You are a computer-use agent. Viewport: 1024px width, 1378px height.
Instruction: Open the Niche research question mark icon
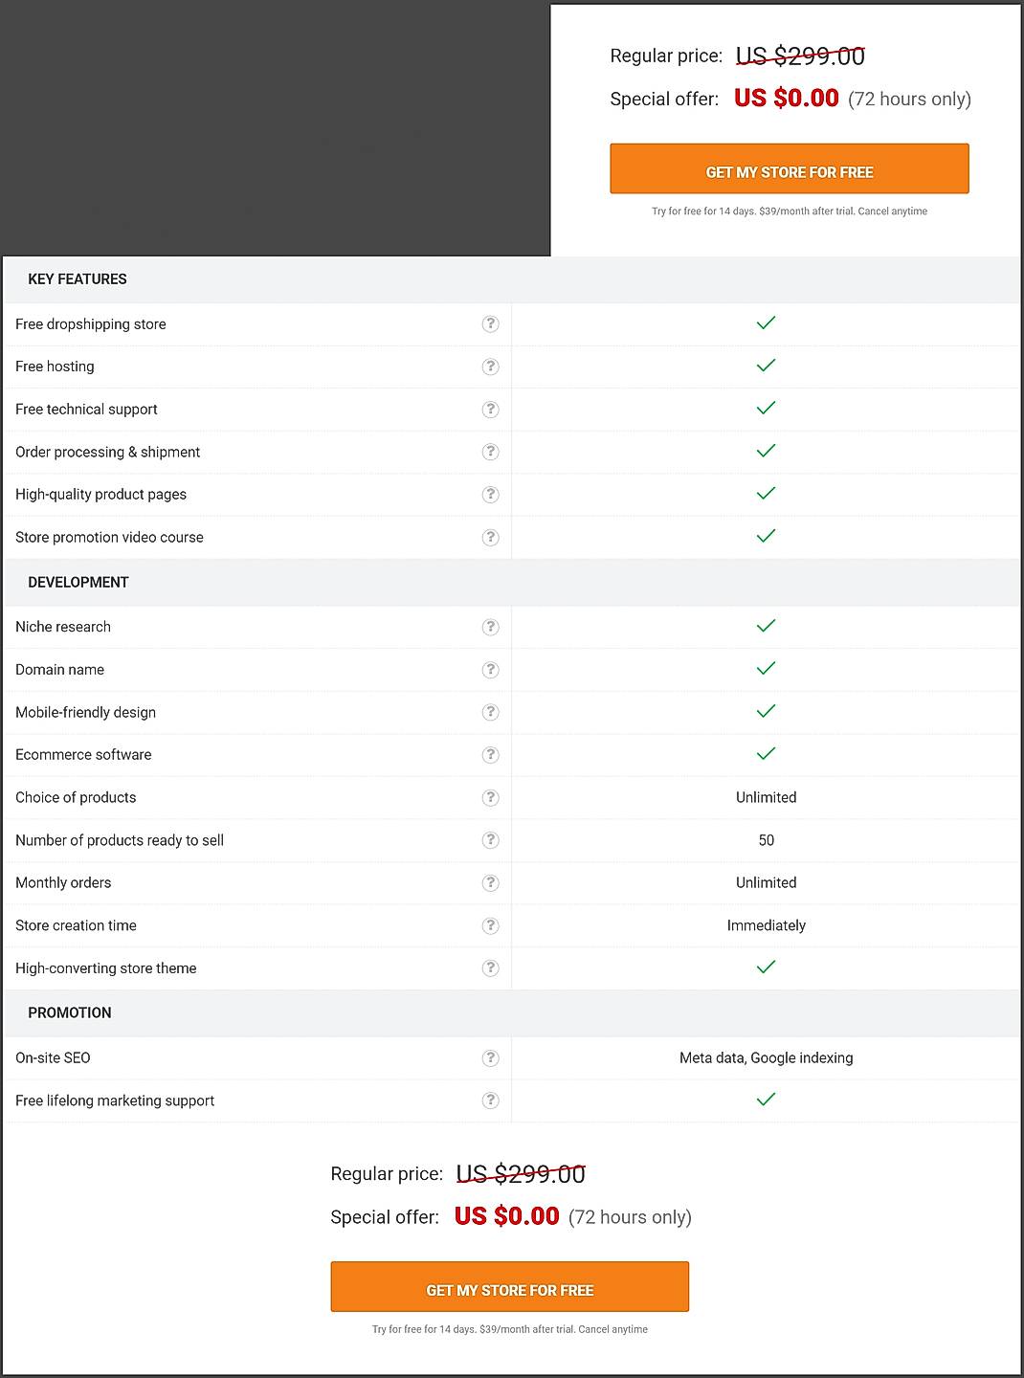click(490, 627)
